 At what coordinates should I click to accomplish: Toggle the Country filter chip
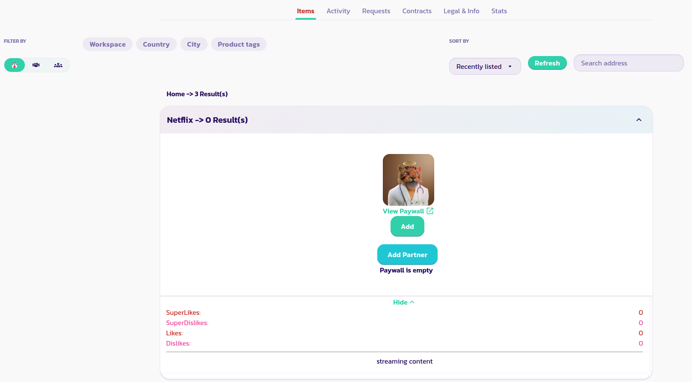pyautogui.click(x=156, y=44)
